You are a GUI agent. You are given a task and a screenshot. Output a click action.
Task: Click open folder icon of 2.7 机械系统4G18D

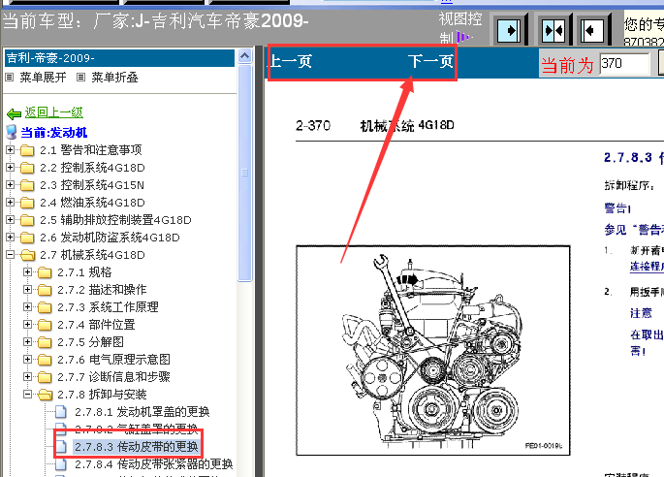point(27,255)
